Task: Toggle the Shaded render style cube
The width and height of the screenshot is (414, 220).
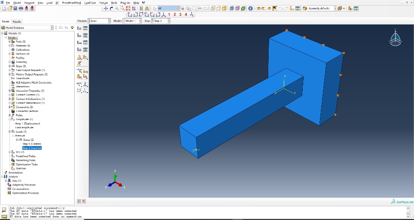Action: point(224,9)
